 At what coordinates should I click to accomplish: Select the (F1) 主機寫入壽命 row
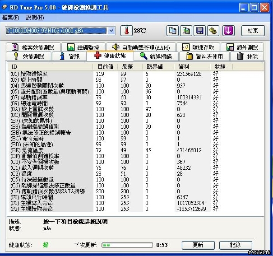[x=136, y=203]
